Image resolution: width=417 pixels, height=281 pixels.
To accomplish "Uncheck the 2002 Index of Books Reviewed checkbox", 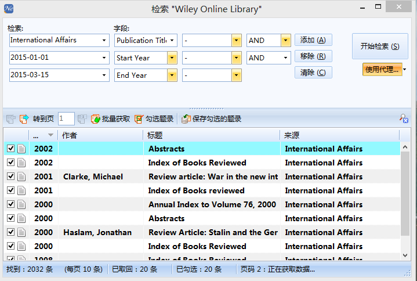I will (x=10, y=162).
